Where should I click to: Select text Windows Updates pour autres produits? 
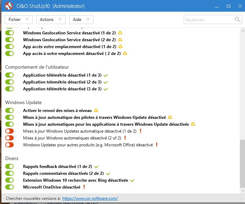[59, 145]
